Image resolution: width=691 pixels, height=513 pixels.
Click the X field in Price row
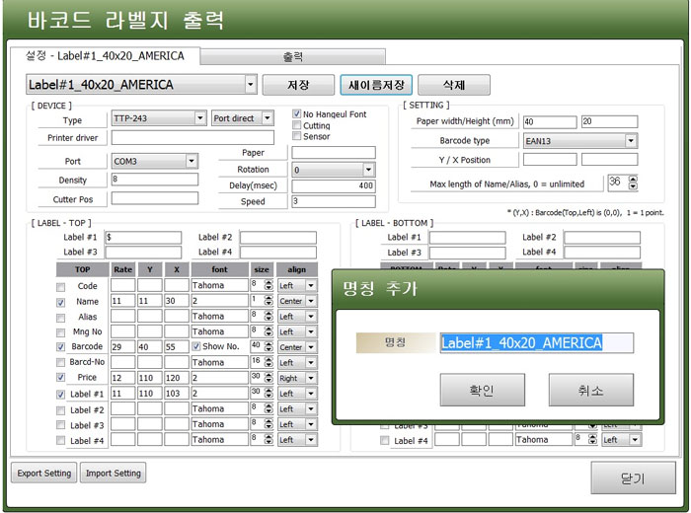(177, 378)
